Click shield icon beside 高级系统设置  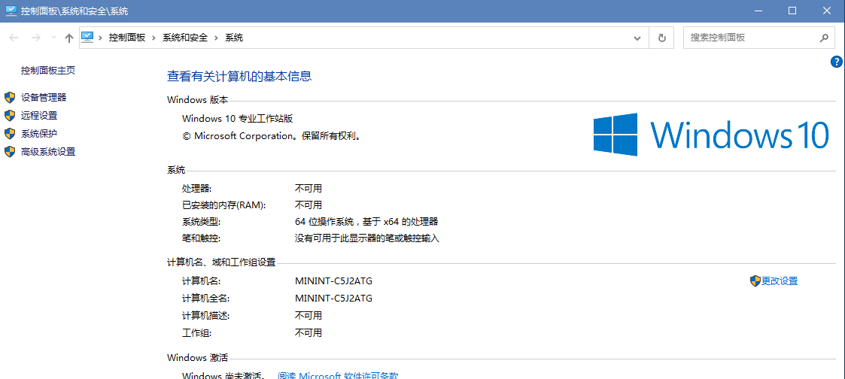(10, 152)
